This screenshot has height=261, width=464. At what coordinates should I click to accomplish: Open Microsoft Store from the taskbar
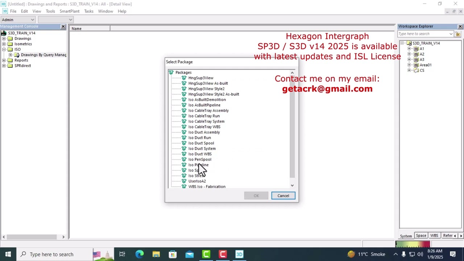point(173,254)
